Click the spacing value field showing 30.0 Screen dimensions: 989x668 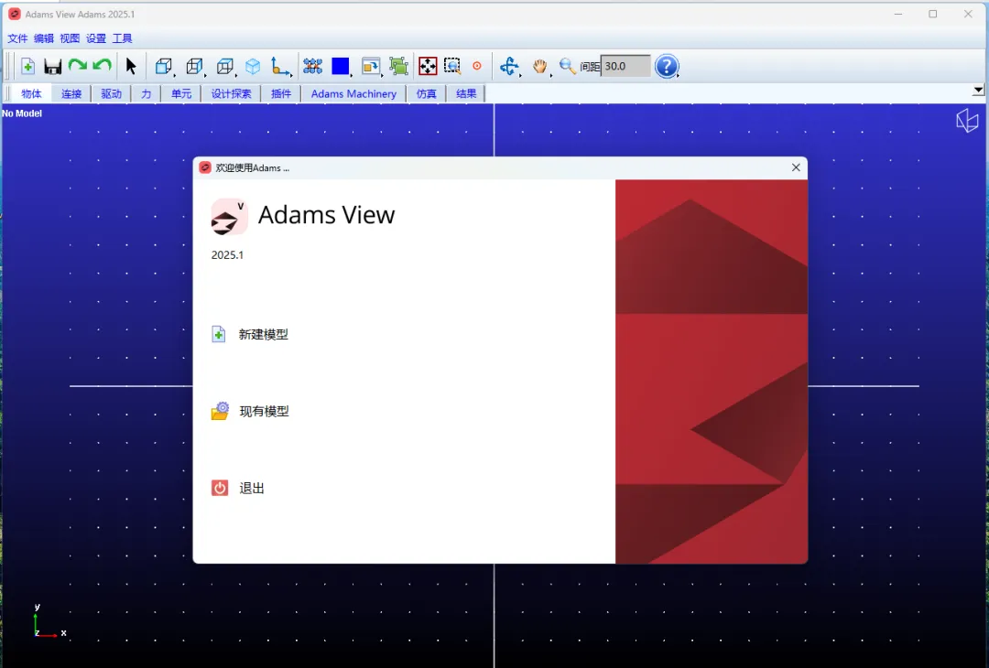(x=625, y=66)
